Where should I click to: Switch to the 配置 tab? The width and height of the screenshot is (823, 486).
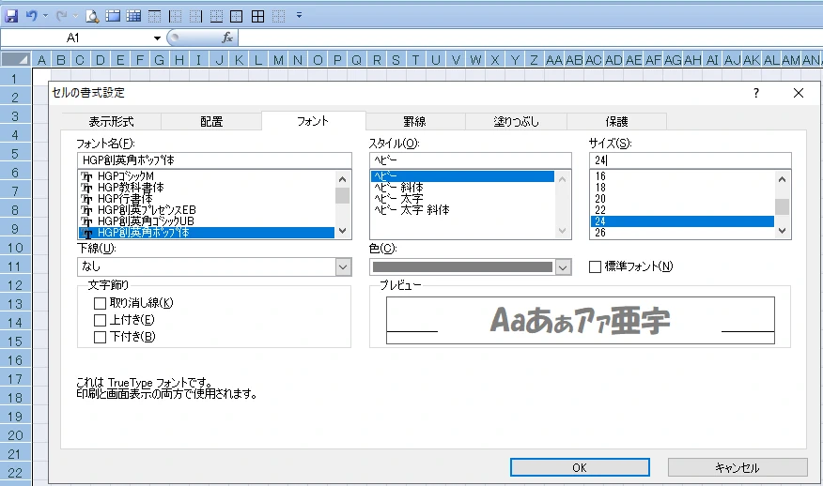tap(211, 121)
